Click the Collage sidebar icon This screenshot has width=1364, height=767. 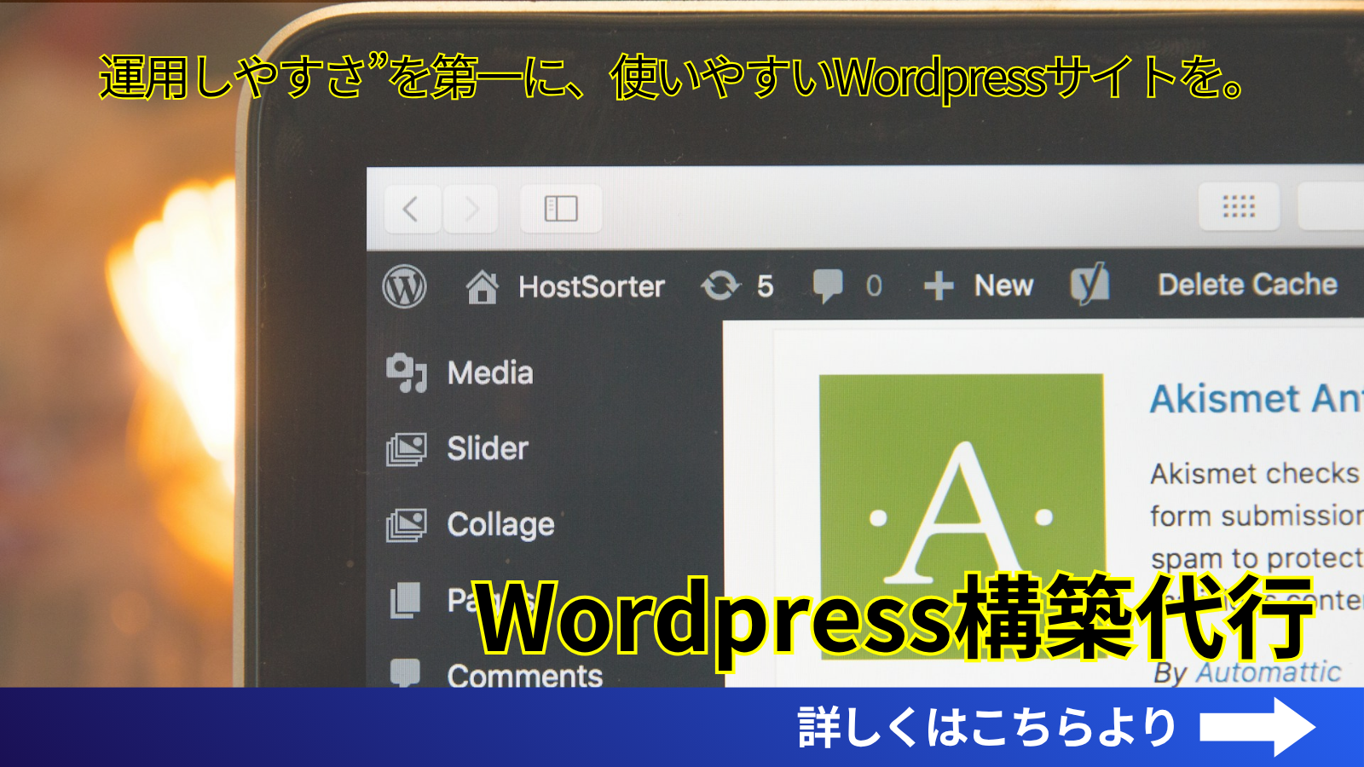tap(407, 525)
